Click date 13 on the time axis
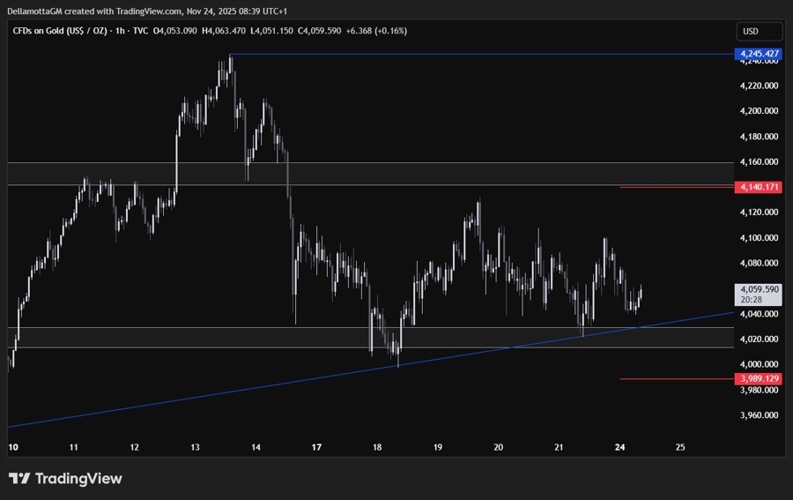This screenshot has height=500, width=793. [x=195, y=447]
